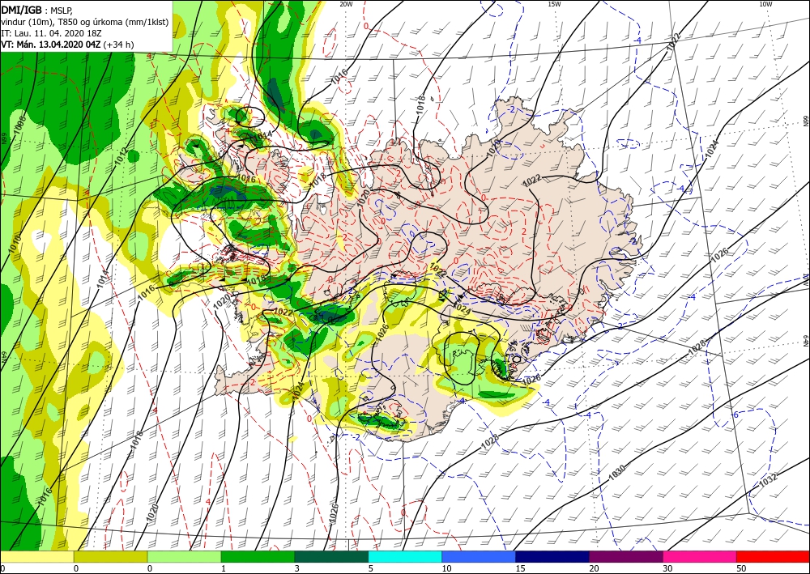Click the red 50+ mm legend segment
810x574 pixels.
774,557
